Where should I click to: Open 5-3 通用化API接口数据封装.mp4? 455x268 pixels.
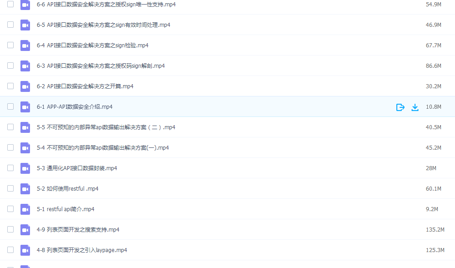pyautogui.click(x=77, y=168)
